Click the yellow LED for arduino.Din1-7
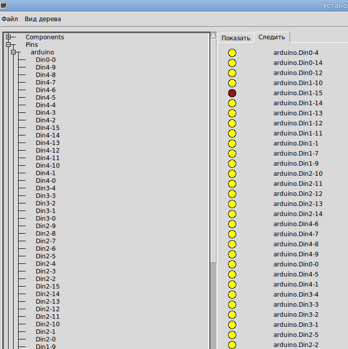The width and height of the screenshot is (348, 349). 232,154
